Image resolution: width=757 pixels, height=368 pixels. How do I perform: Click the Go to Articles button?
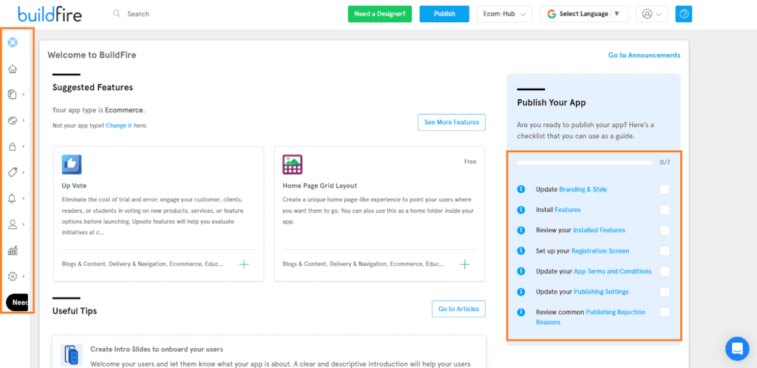coord(458,309)
